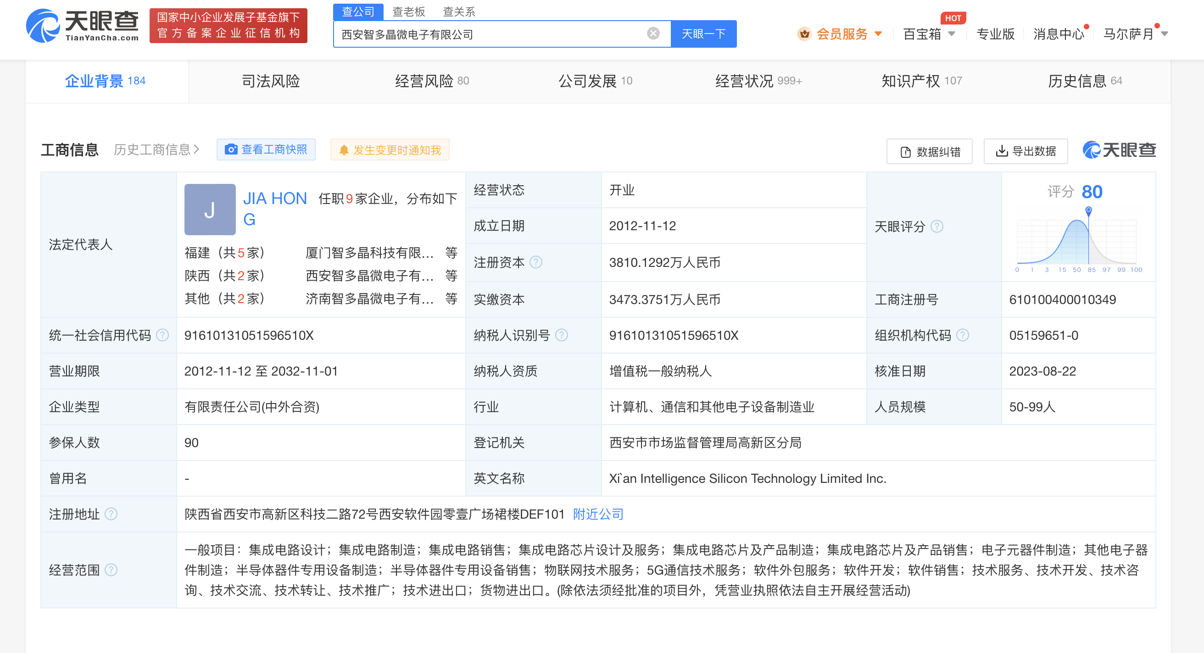The height and width of the screenshot is (653, 1204).
Task: Click the help icon next to 经营范围
Action: point(111,570)
